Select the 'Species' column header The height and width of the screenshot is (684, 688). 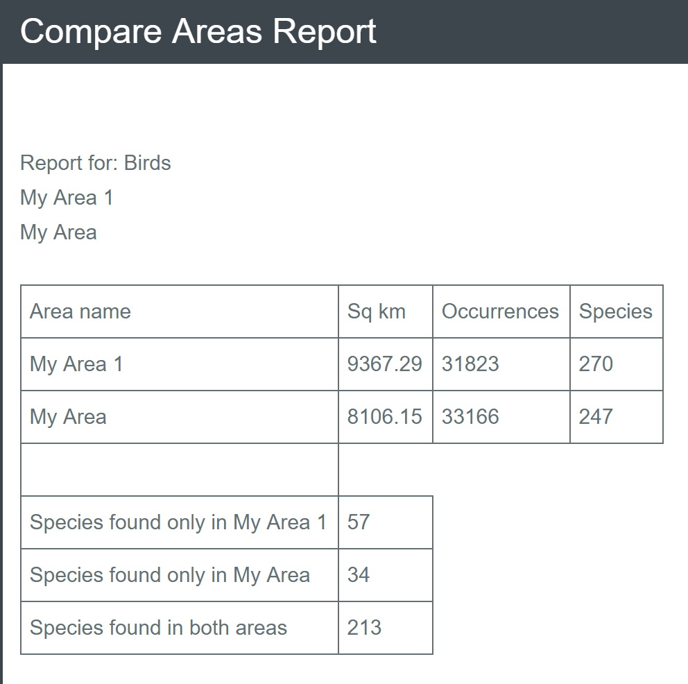(616, 311)
